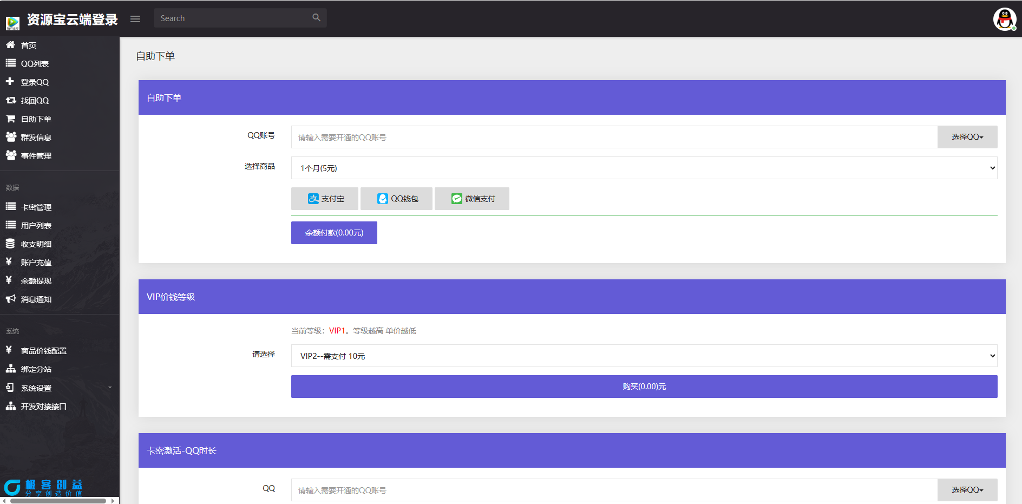Open 卡密管理 in the sidebar
The width and height of the screenshot is (1022, 504).
tap(36, 207)
